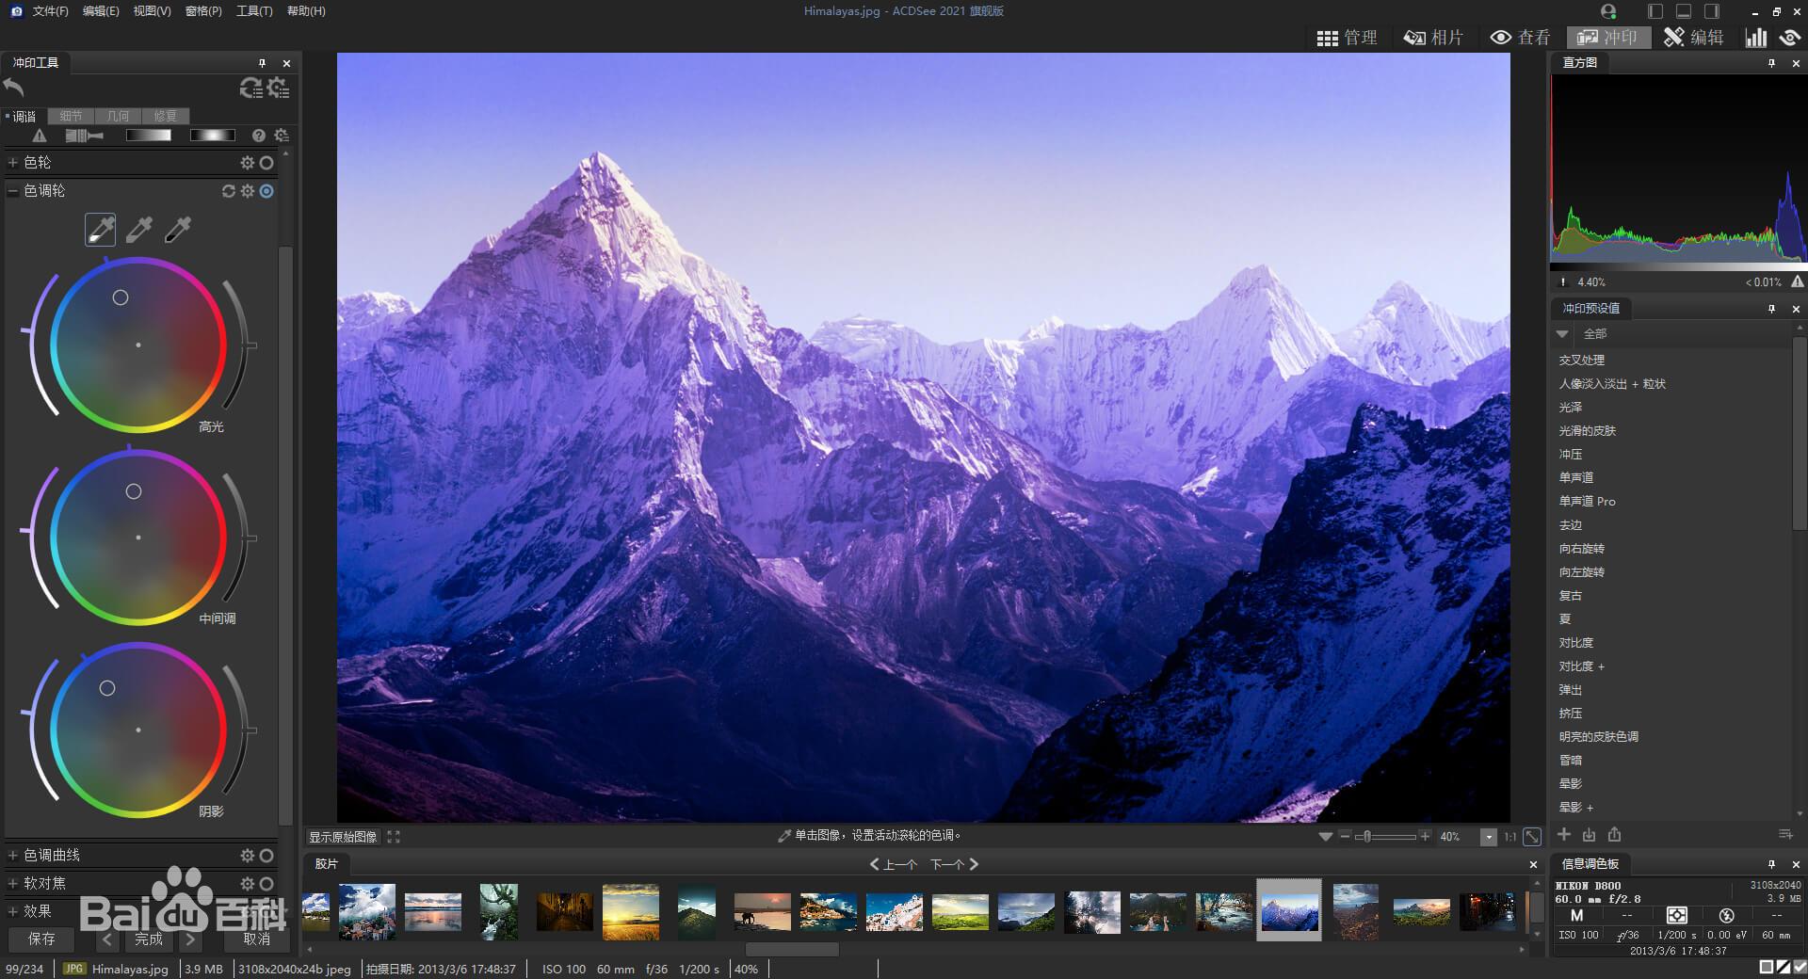This screenshot has height=979, width=1808.
Task: Expand the 软对焦 group
Action: pos(13,884)
